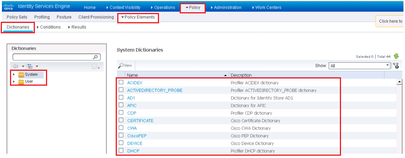405x158 pixels.
Task: Tick the CERTIFICATE checkbox
Action: coord(121,120)
